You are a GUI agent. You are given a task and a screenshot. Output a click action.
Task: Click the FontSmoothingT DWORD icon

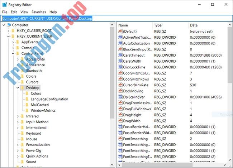(120, 157)
